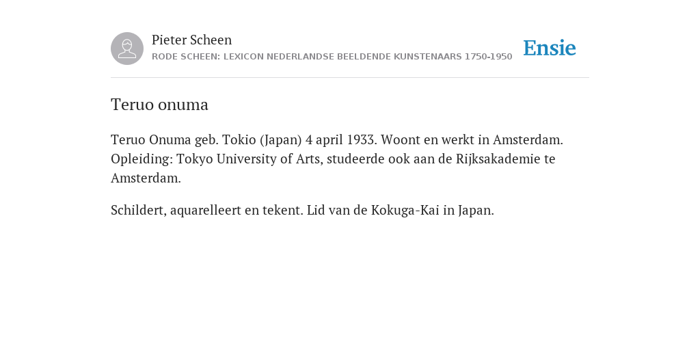The height and width of the screenshot is (350, 700).
Task: Click the Tokyo University of Arts text
Action: [250, 159]
